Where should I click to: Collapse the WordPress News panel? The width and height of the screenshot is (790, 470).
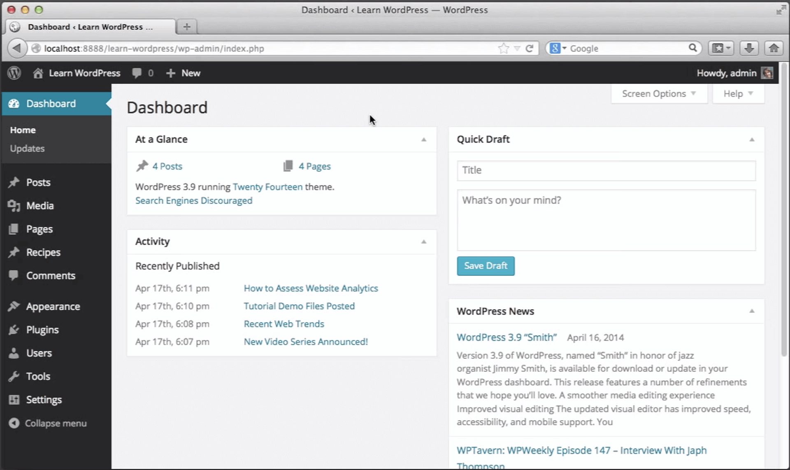click(752, 311)
